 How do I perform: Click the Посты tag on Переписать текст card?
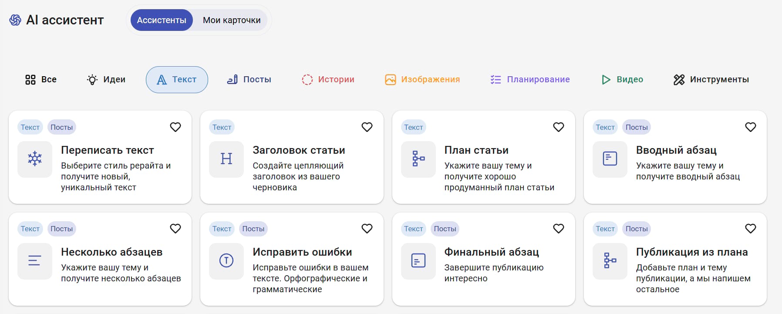(61, 127)
